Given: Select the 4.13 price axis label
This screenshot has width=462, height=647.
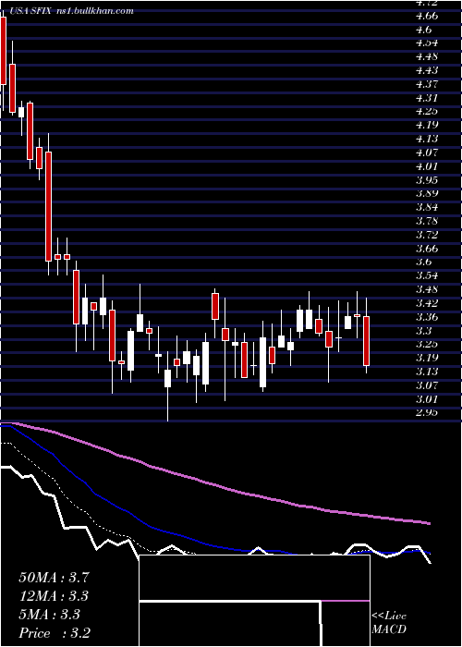Looking at the screenshot, I should (426, 139).
